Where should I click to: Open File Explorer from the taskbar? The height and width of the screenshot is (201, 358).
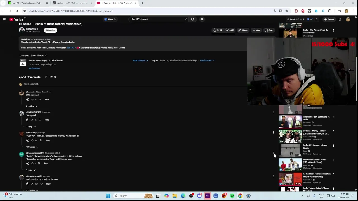pos(175,196)
